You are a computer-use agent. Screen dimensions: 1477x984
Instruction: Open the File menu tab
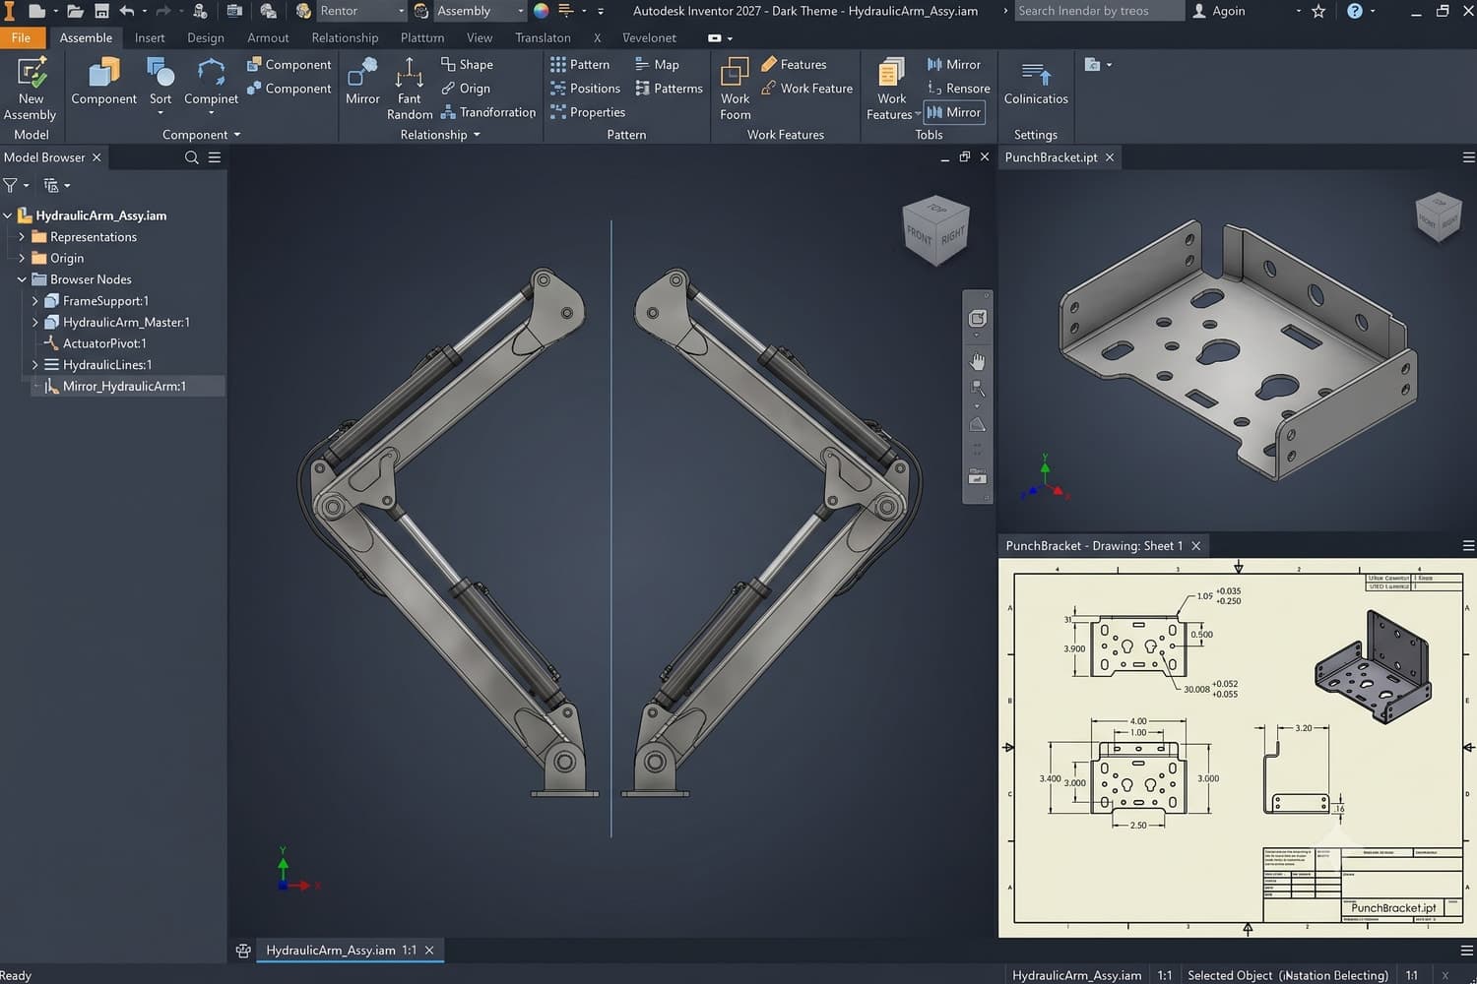click(x=22, y=37)
